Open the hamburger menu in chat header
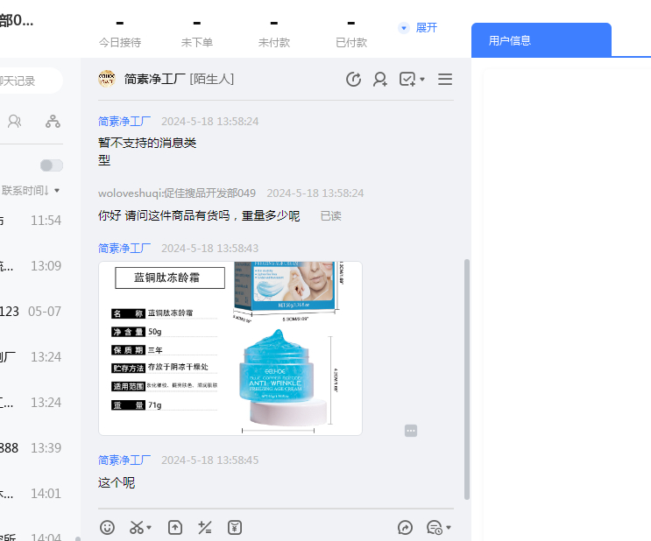This screenshot has height=541, width=651. pyautogui.click(x=445, y=80)
